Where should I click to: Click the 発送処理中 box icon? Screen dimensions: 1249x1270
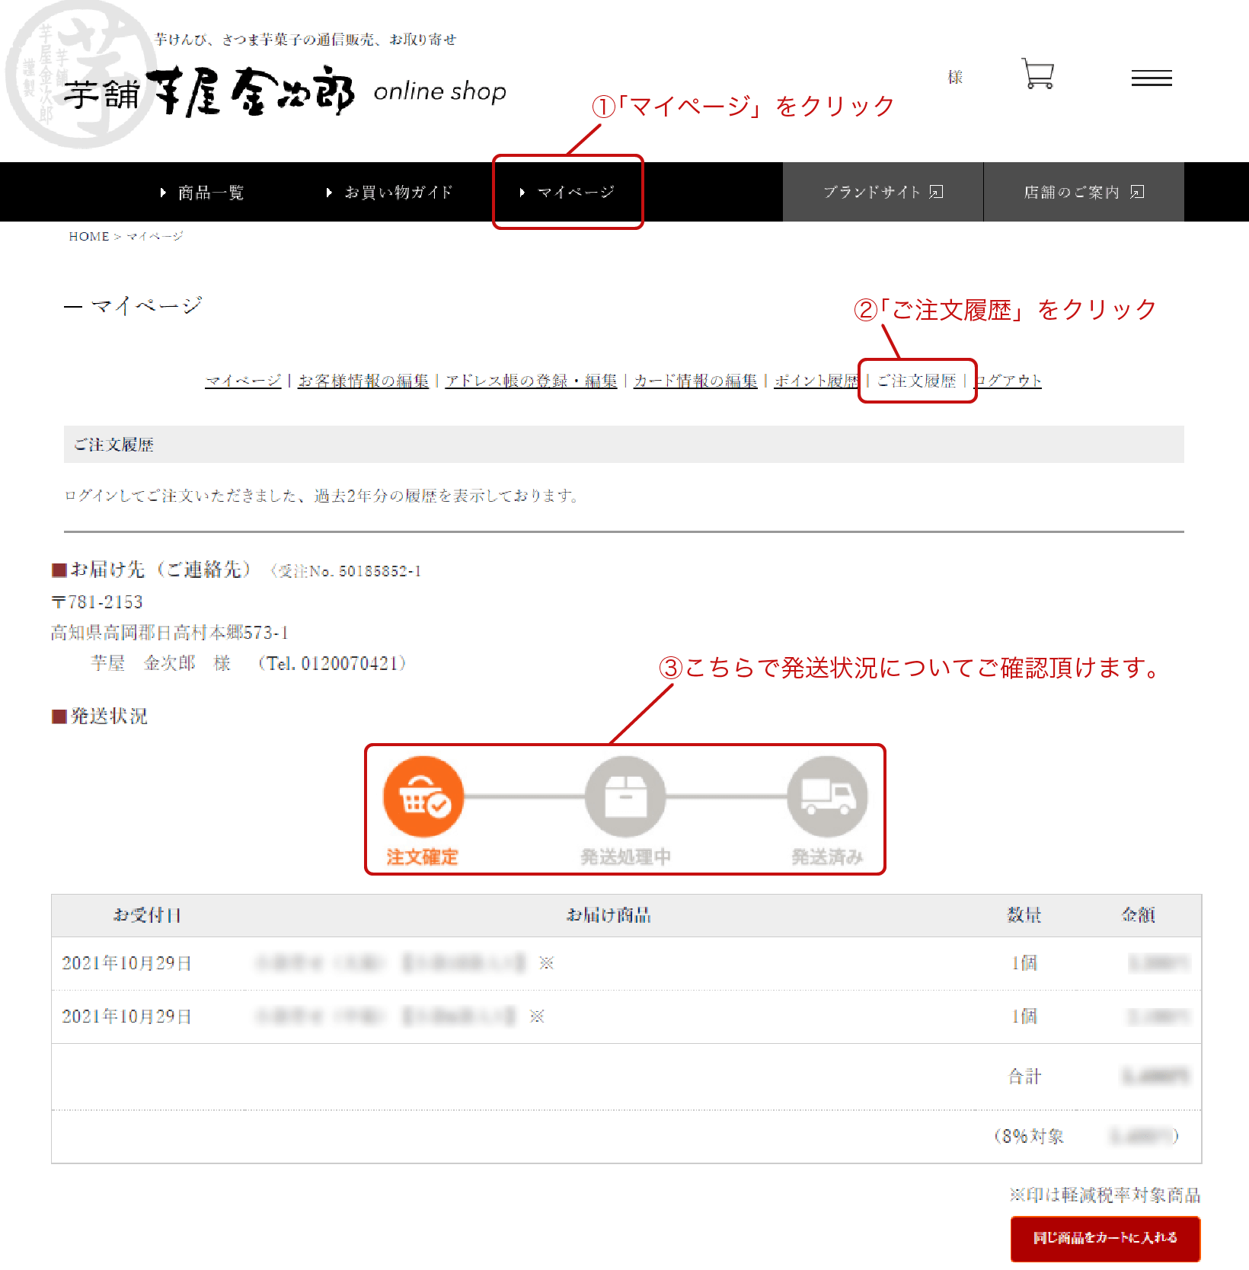[625, 797]
